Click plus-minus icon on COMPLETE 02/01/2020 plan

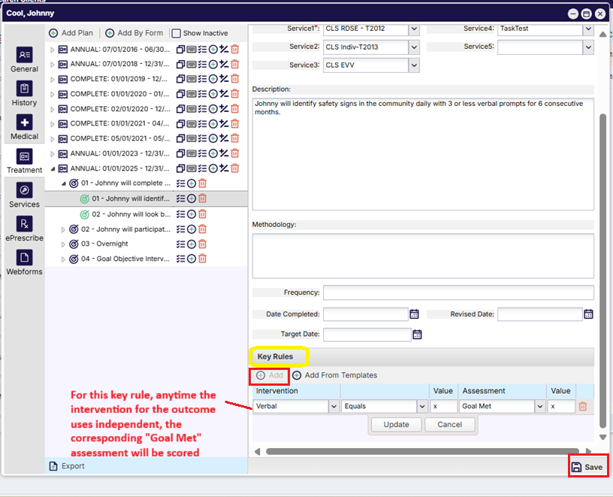[224, 108]
